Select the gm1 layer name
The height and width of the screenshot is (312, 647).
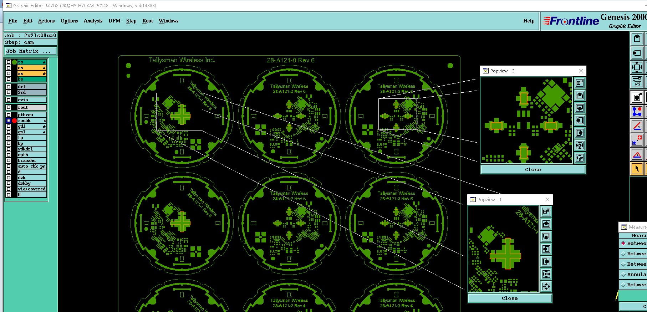coord(32,132)
